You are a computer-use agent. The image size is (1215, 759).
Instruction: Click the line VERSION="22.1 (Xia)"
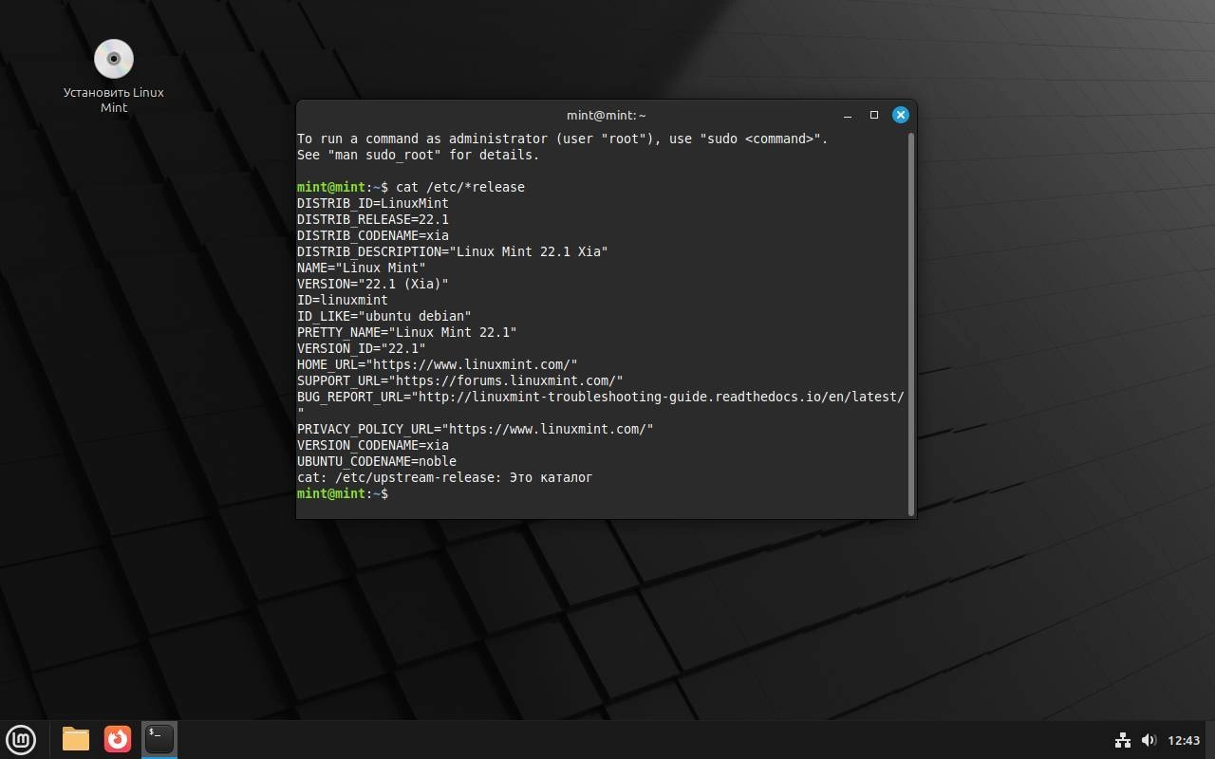coord(373,284)
